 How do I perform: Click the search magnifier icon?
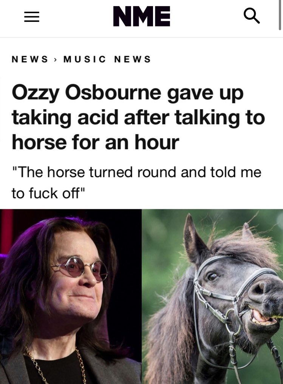coord(252,16)
